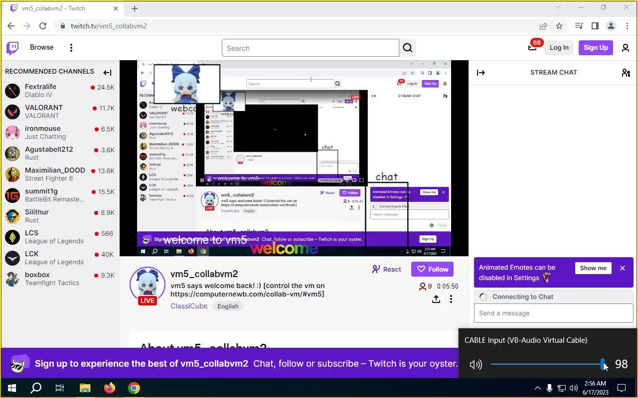Open VALORANT channel in recommended list
The image size is (638, 398).
[x=60, y=111]
